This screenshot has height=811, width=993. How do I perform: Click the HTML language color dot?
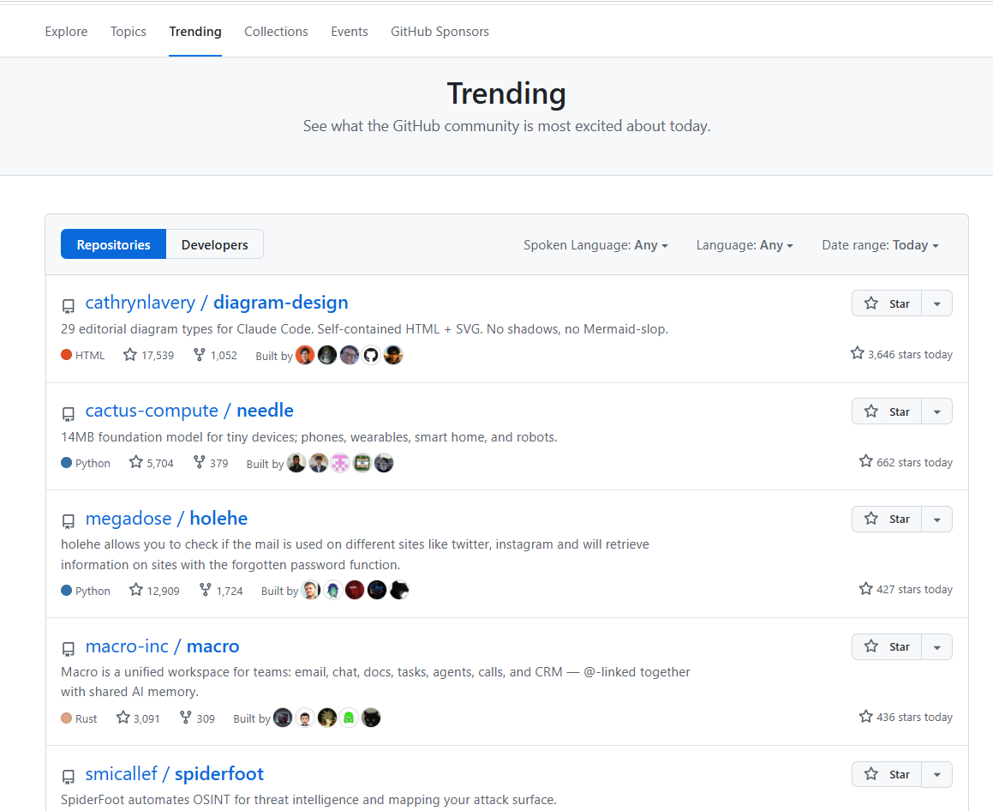tap(66, 355)
